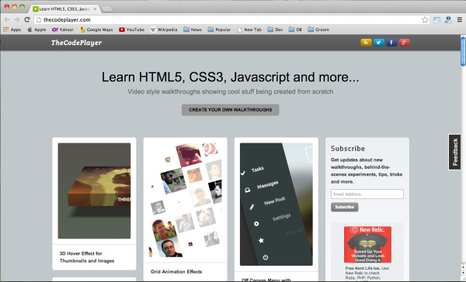Open the New Tab bookmark

pyautogui.click(x=249, y=29)
